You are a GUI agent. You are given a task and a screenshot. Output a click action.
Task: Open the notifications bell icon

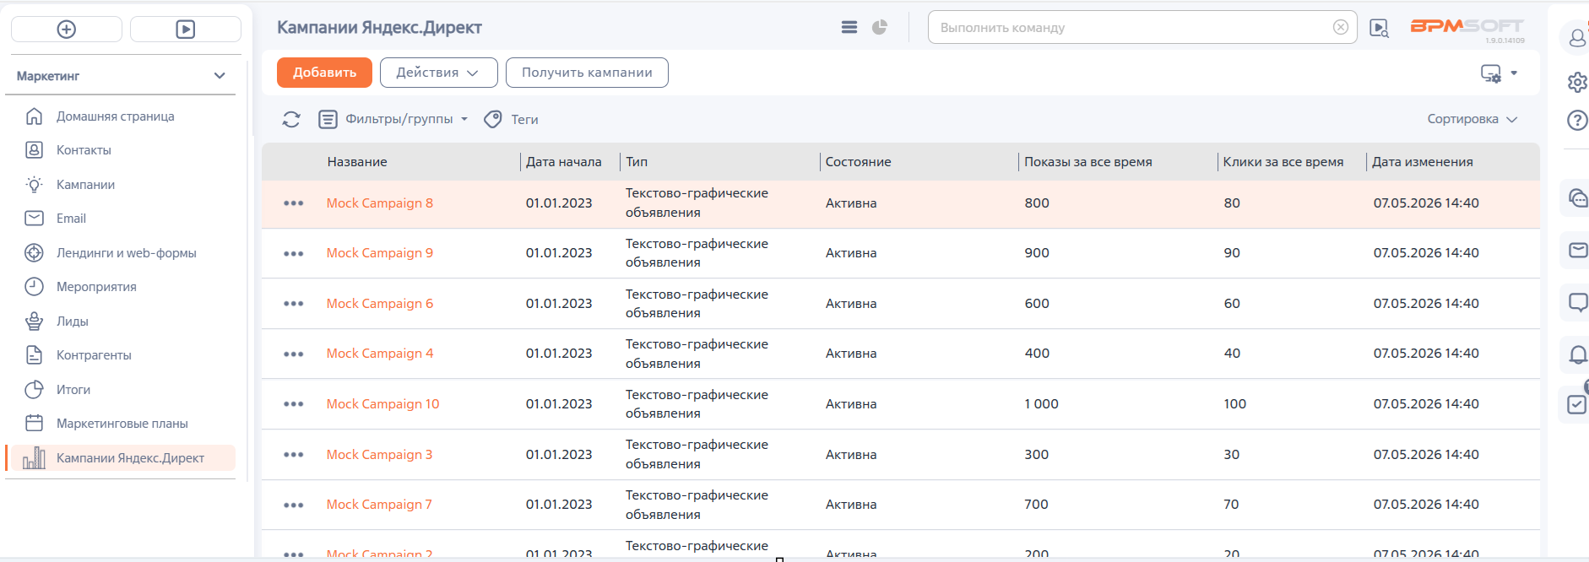(x=1577, y=354)
